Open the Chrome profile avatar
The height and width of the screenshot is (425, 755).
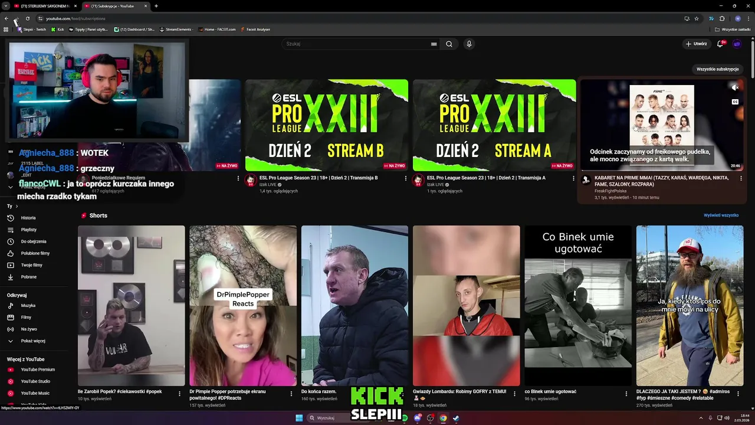tap(737, 18)
